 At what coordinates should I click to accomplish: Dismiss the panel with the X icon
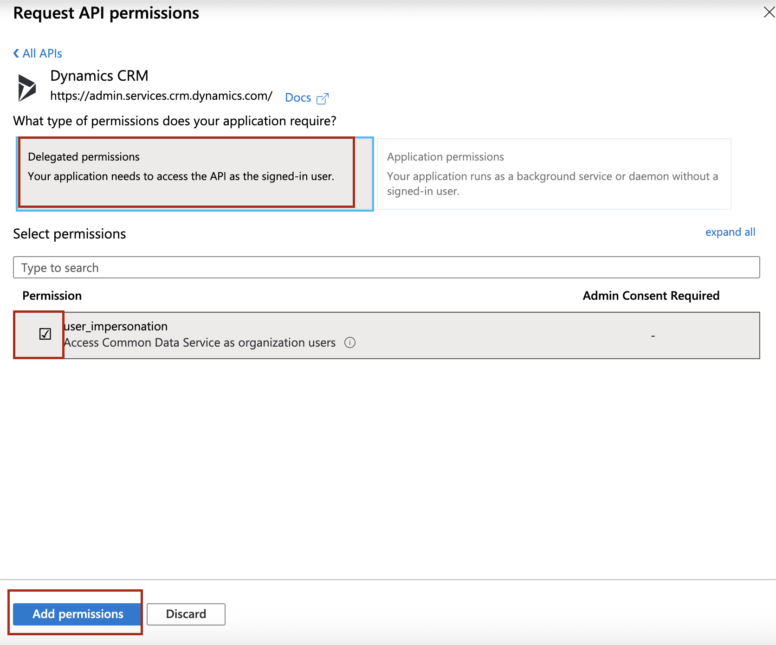click(x=769, y=13)
